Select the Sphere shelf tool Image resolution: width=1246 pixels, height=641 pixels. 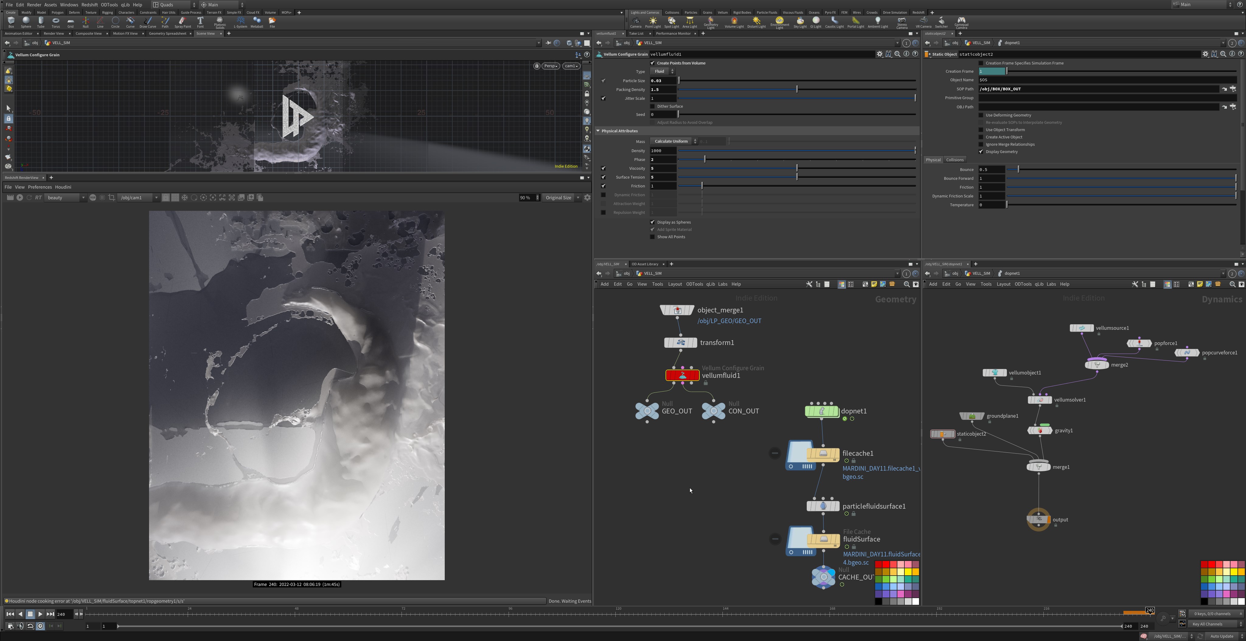click(26, 22)
